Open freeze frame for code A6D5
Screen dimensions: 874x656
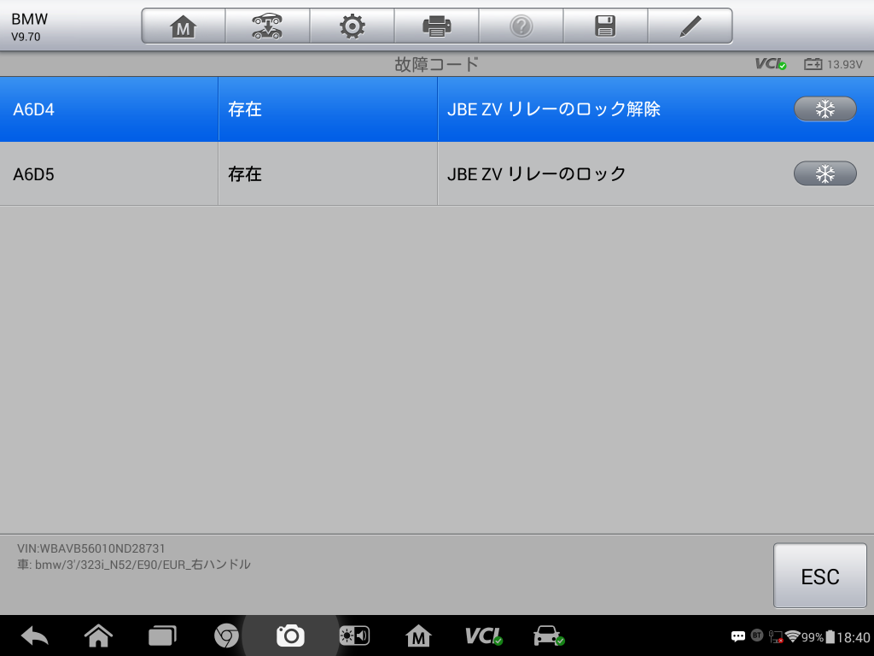pyautogui.click(x=825, y=173)
